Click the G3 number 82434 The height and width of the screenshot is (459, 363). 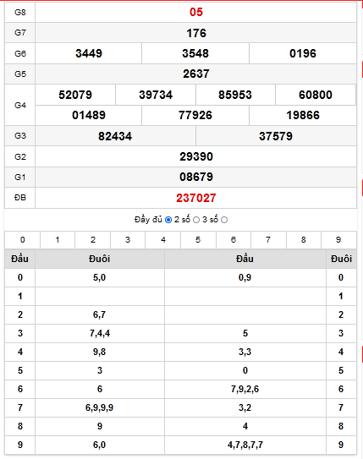115,136
